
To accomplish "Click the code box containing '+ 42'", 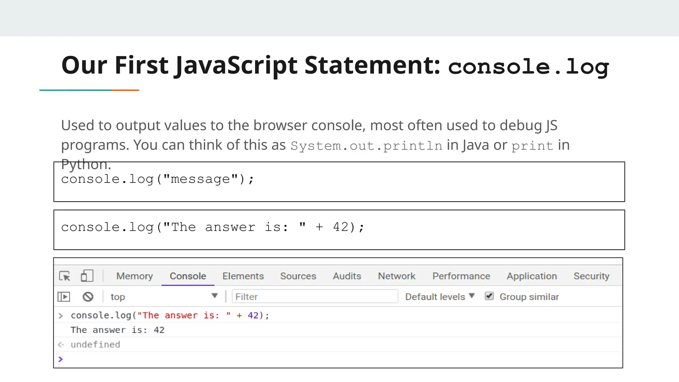I will pos(339,230).
